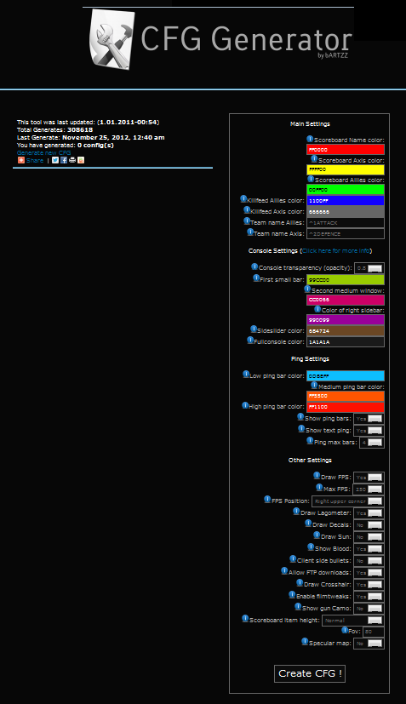Screen dimensions: 406x704
Task: Open the Console transparency dropdown
Action: (369, 268)
